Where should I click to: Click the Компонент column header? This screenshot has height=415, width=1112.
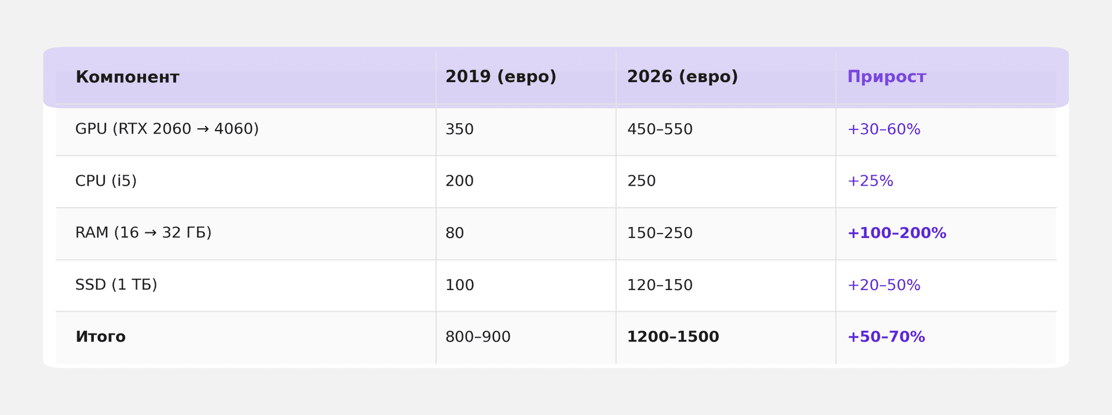[127, 77]
